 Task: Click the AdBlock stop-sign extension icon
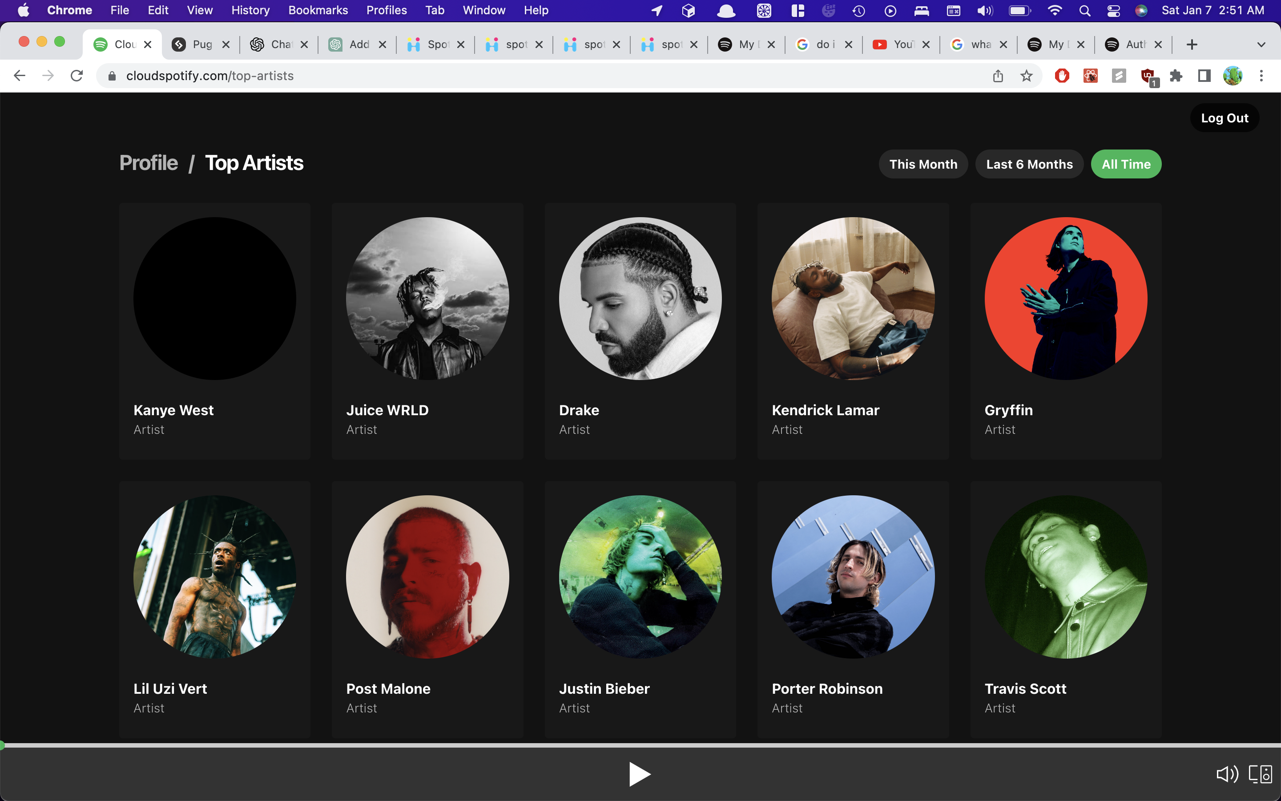coord(1062,76)
